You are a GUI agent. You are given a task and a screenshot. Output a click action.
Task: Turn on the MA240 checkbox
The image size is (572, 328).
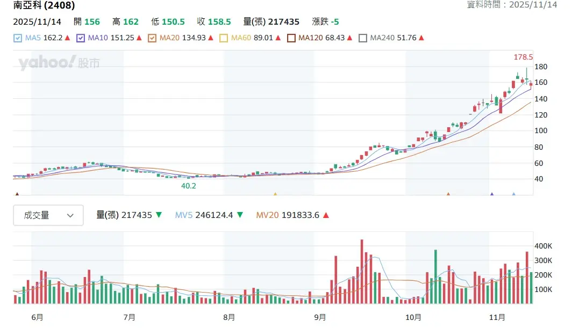click(363, 38)
